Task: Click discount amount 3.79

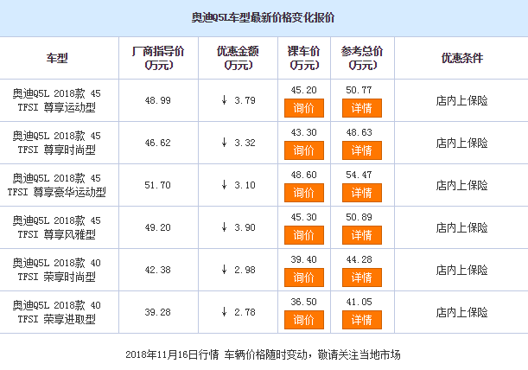Action: coord(238,100)
